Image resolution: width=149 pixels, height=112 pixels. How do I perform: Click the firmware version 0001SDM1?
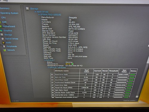73,37
